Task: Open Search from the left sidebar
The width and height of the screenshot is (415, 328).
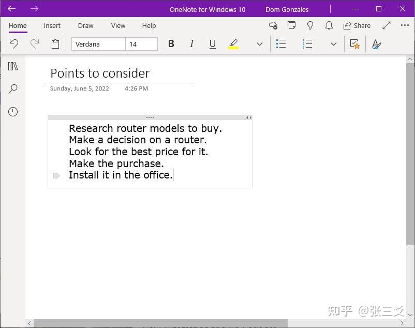Action: (x=13, y=89)
